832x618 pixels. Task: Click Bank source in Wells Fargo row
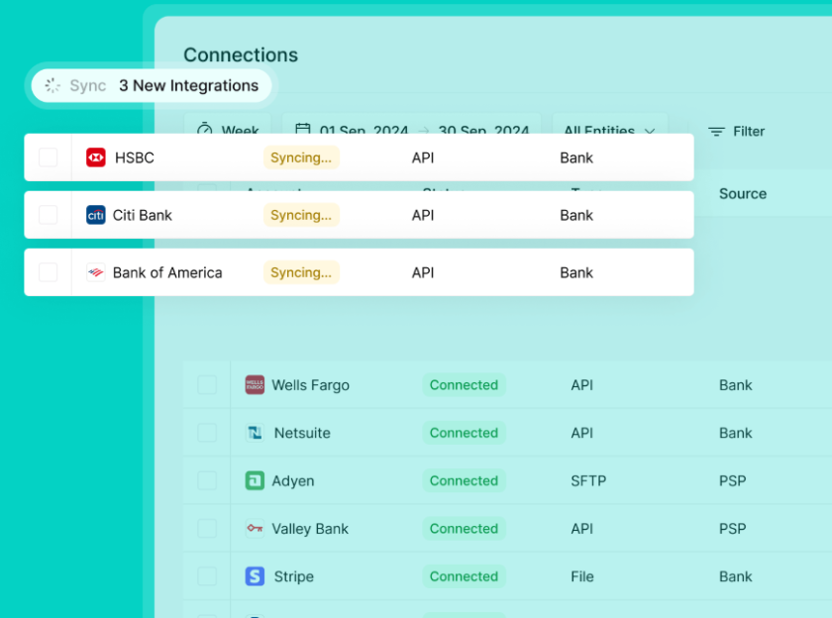[735, 385]
